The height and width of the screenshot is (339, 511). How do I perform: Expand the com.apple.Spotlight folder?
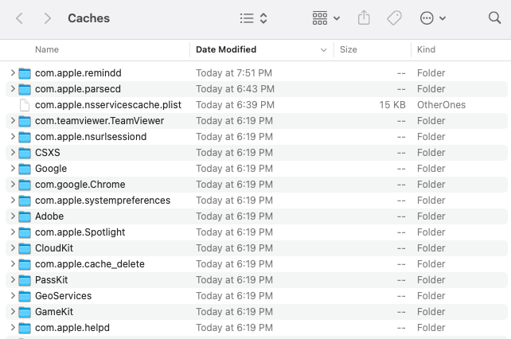click(x=13, y=232)
